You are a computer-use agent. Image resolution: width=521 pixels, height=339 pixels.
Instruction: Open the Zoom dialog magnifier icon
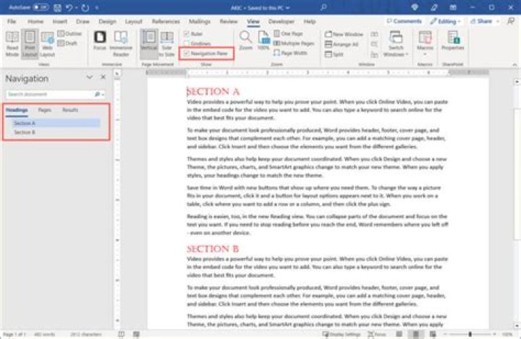pos(245,40)
